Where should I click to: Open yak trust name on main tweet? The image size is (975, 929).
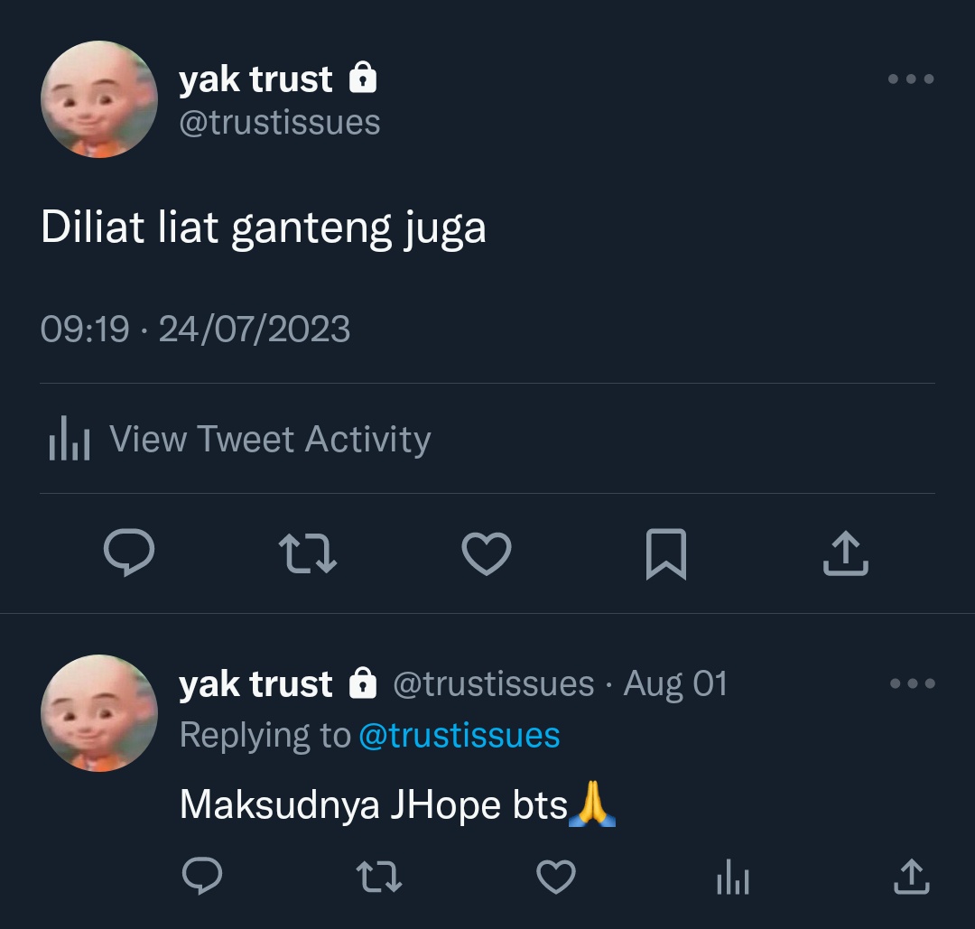pos(255,79)
